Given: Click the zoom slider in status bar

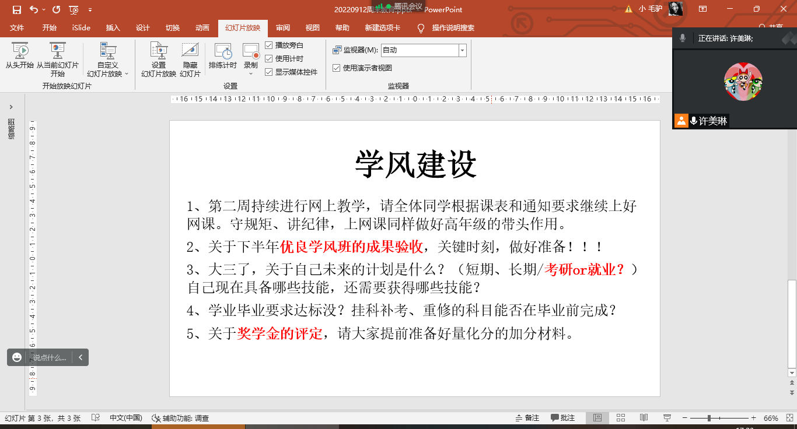Looking at the screenshot, I should point(709,418).
